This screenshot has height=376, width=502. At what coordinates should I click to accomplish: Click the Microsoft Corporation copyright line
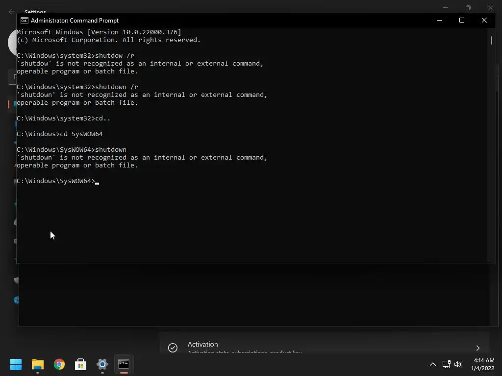(x=108, y=40)
